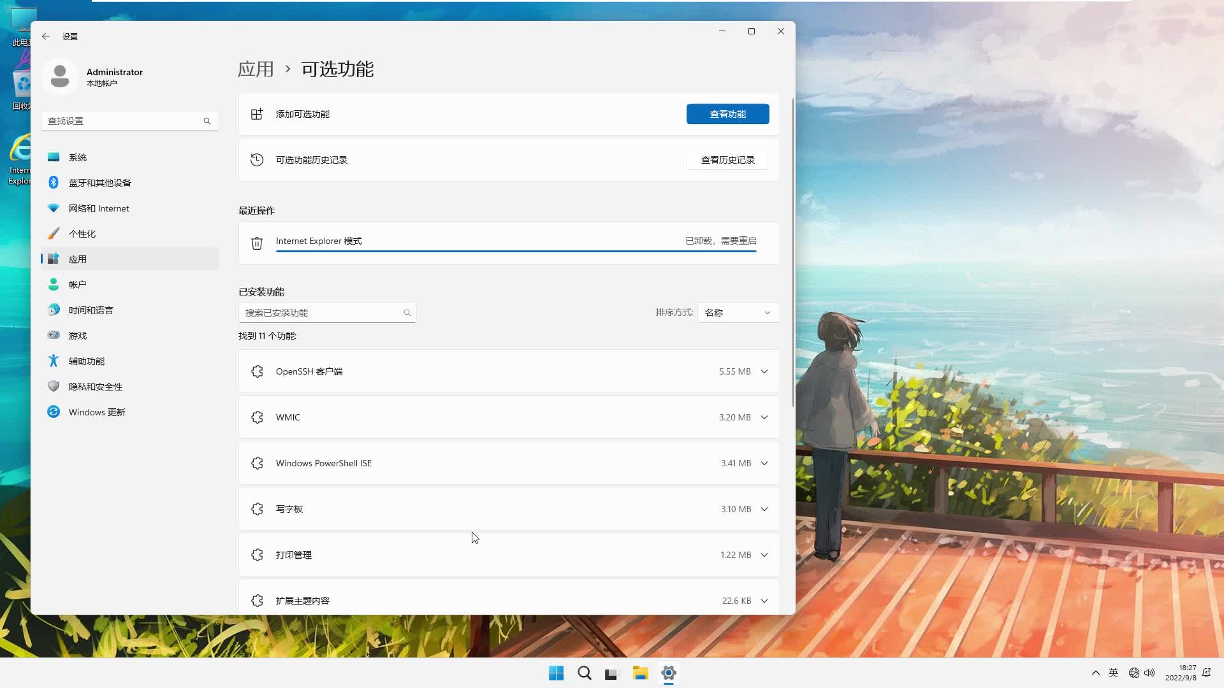Click the Settings gear on the taskbar
The width and height of the screenshot is (1224, 688).
point(668,673)
